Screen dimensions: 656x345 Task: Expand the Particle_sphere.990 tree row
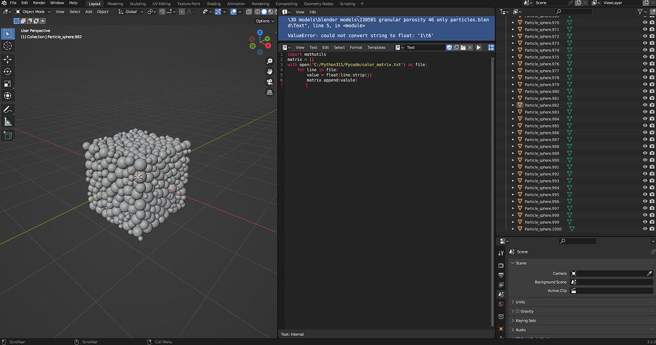click(x=513, y=160)
